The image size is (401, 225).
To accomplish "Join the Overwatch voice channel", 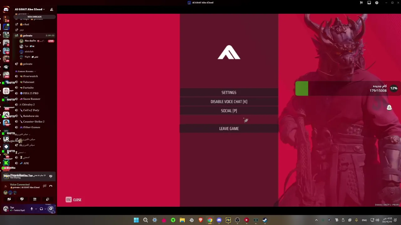I will click(x=34, y=76).
